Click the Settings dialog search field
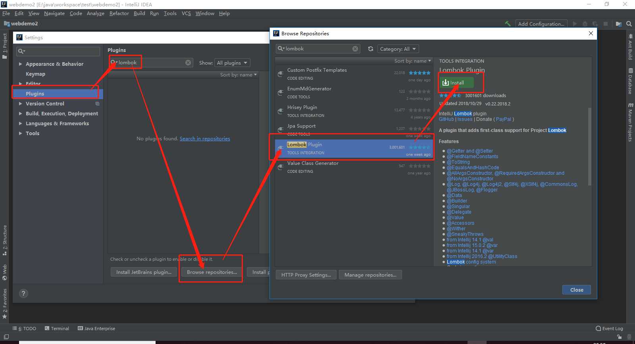Image resolution: width=635 pixels, height=344 pixels. tap(58, 51)
